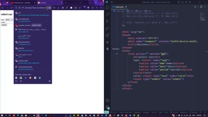Open the Blackbox 'B' icon in activity bar
208x117 pixels.
(x=108, y=49)
